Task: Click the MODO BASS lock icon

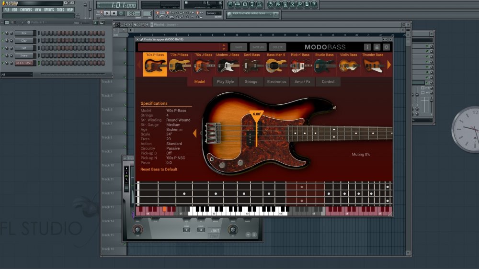Action: pos(376,47)
